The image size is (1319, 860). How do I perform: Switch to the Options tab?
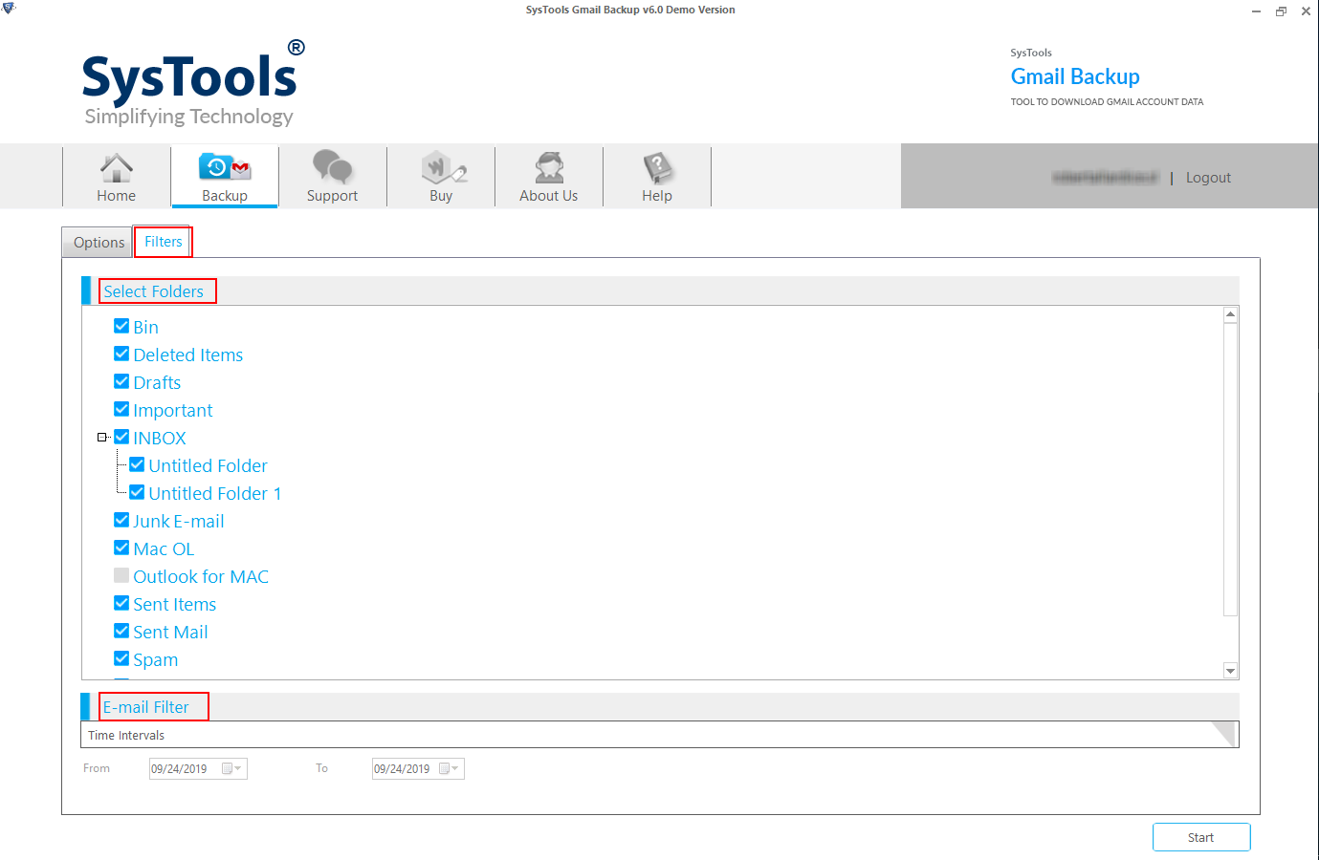coord(99,243)
